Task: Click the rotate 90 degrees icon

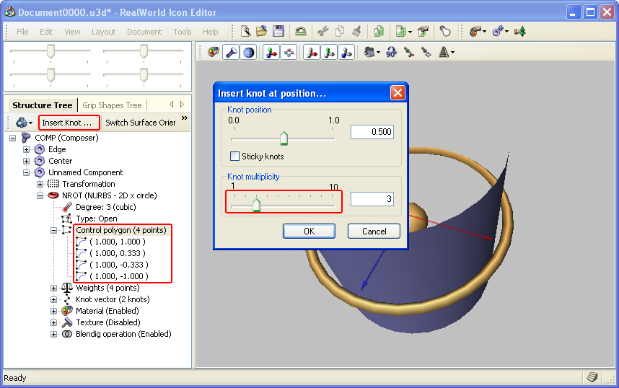Action: pyautogui.click(x=391, y=52)
